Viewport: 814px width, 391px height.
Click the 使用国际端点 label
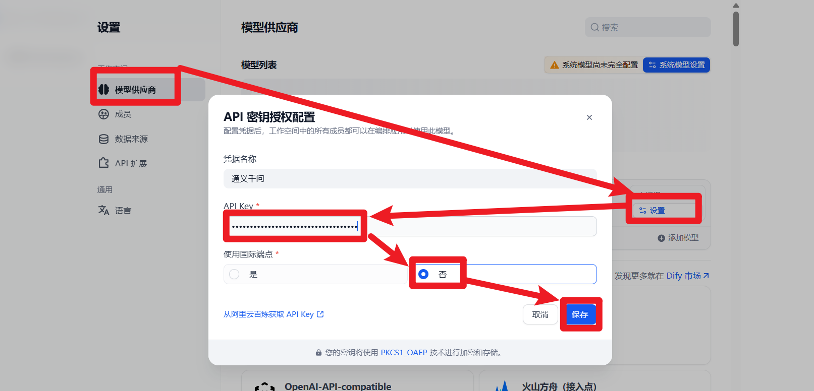(x=248, y=254)
